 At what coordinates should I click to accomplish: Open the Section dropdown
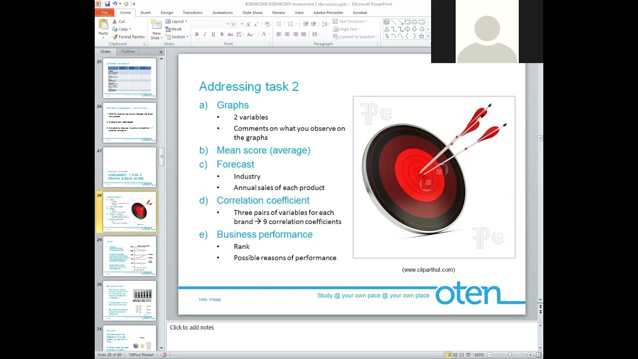click(x=177, y=37)
